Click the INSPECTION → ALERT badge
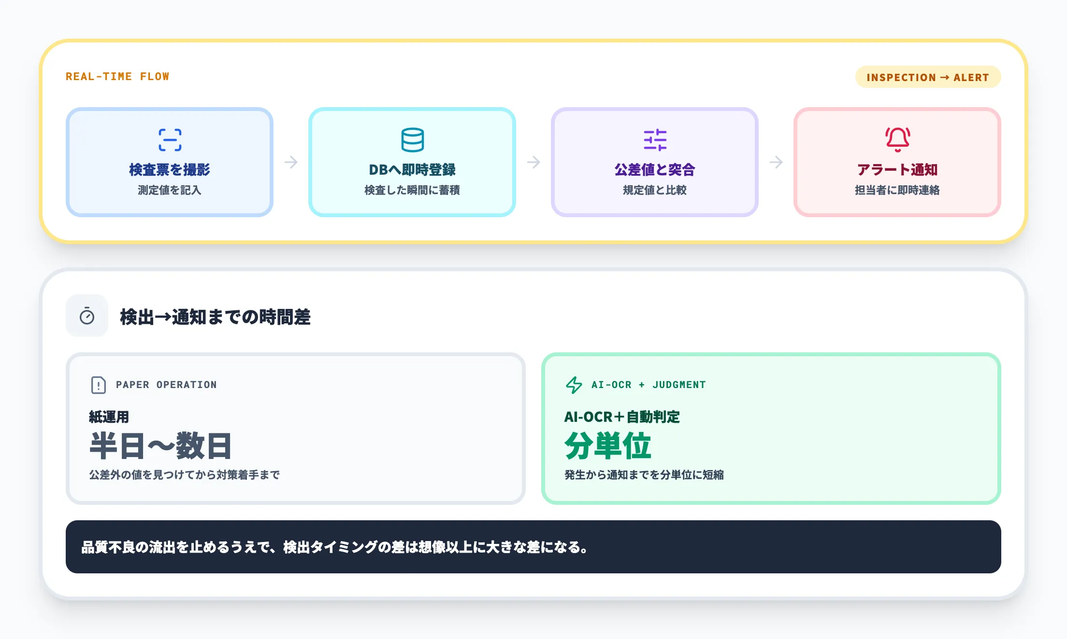 coord(928,77)
